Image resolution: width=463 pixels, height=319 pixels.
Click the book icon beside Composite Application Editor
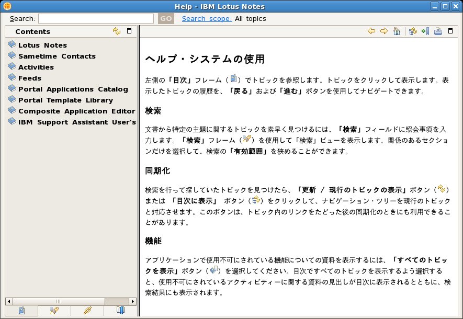click(x=12, y=110)
